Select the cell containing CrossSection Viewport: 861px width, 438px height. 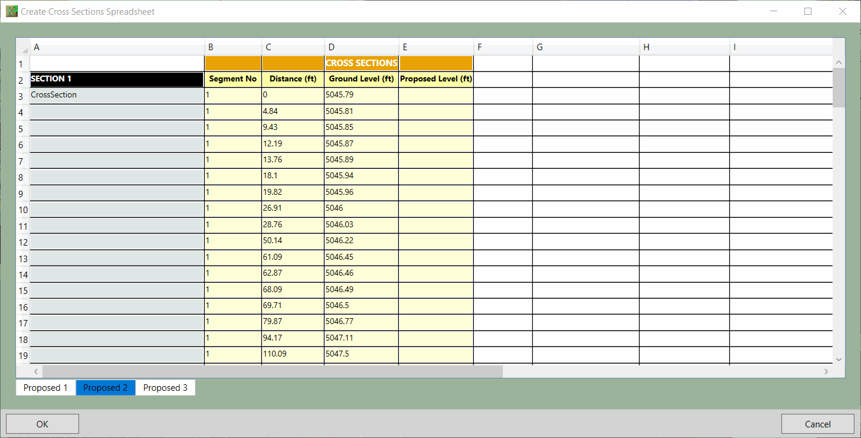click(x=116, y=95)
